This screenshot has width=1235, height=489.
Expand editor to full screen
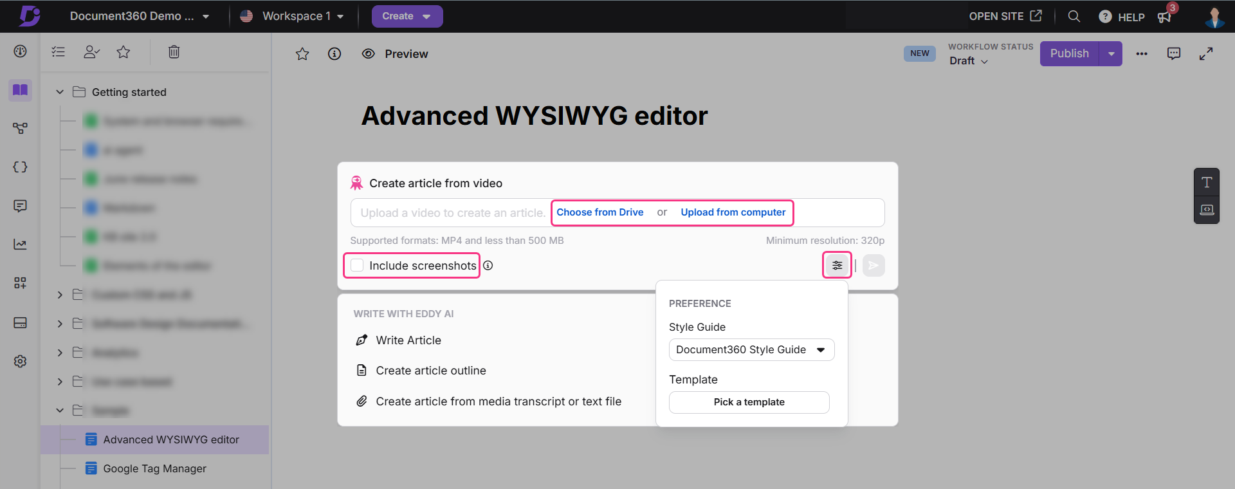click(1206, 54)
